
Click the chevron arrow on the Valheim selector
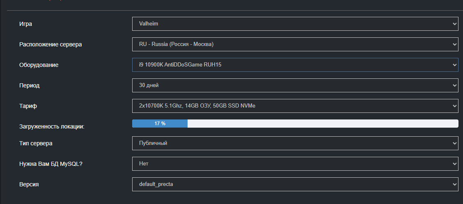454,24
